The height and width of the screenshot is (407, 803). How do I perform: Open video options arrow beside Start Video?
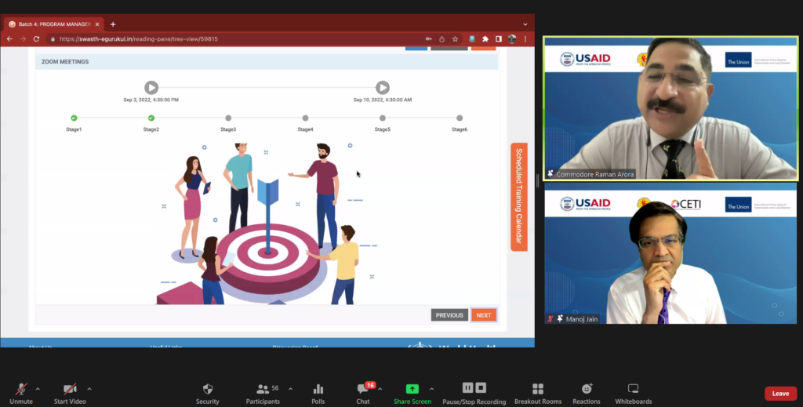click(89, 389)
